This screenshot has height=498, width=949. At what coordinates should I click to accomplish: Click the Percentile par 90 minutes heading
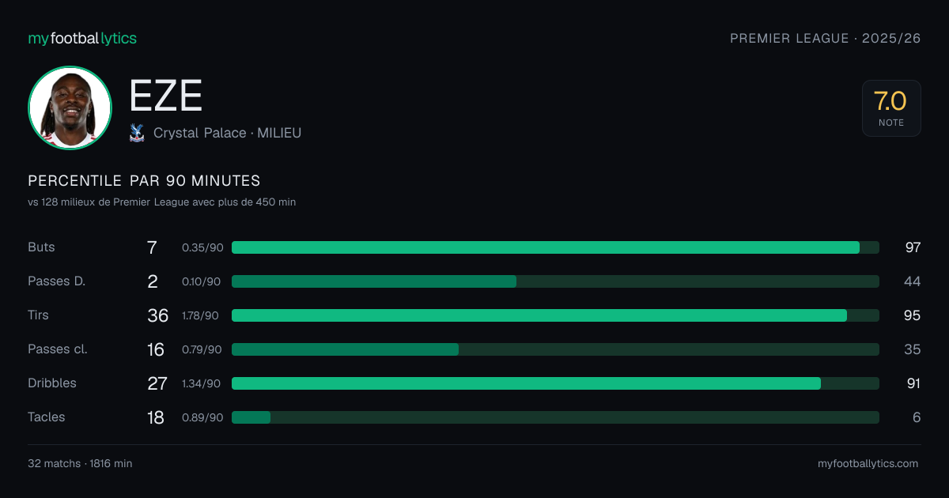[144, 181]
